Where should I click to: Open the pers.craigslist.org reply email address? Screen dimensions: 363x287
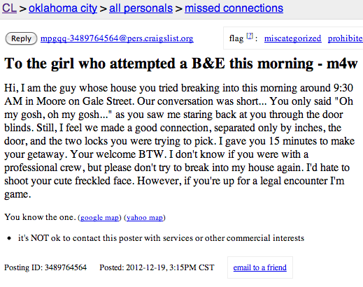[117, 38]
